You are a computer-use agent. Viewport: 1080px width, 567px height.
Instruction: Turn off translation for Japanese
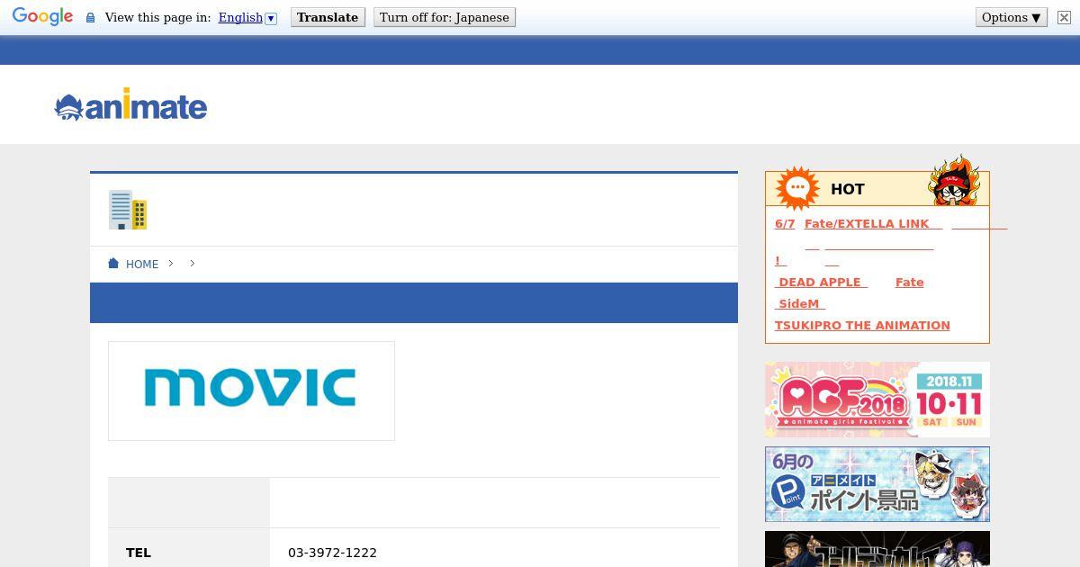click(x=445, y=17)
